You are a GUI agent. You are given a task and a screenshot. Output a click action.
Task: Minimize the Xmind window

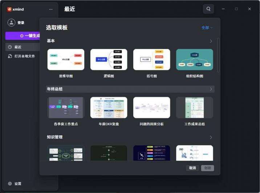(x=223, y=9)
